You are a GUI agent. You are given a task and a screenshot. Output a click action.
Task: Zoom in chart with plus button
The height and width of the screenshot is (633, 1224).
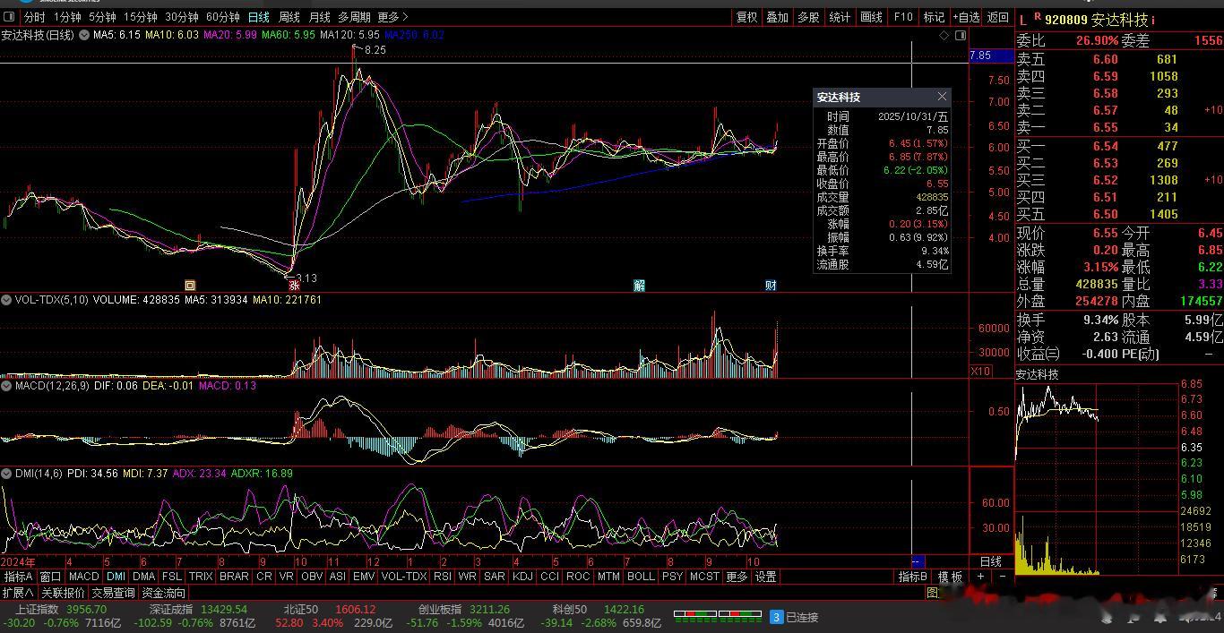[981, 577]
